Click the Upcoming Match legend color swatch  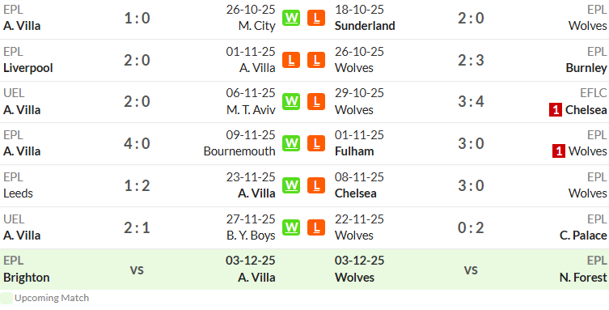(x=6, y=298)
